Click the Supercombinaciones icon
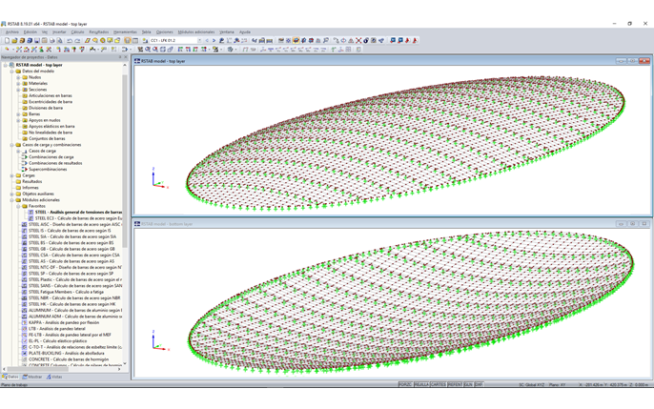 [x=25, y=170]
